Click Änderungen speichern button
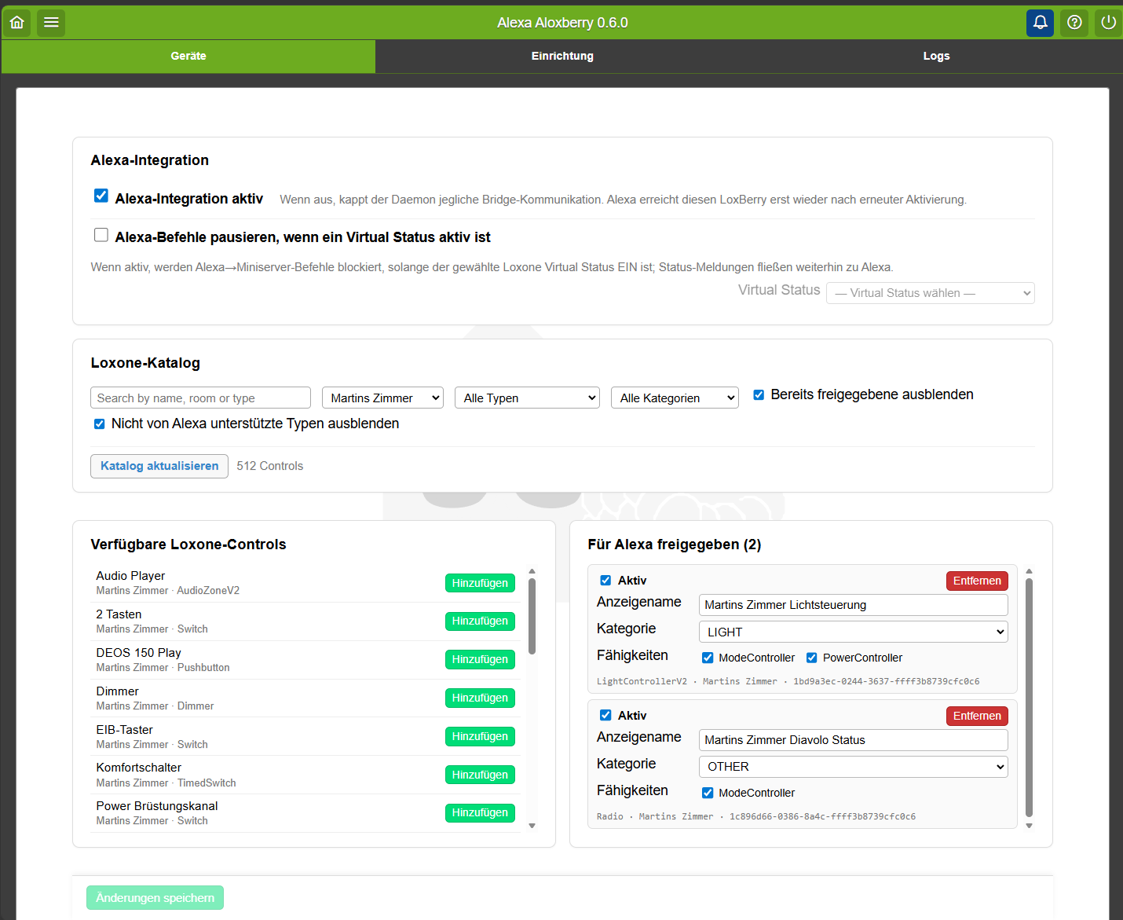 coord(155,898)
